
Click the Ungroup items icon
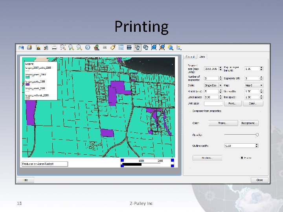pyautogui.click(x=162, y=48)
